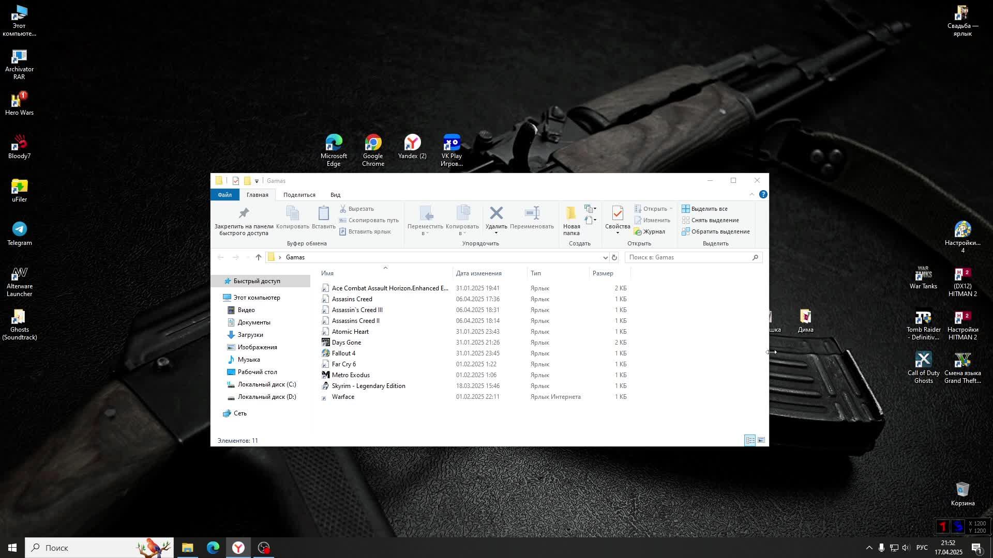
Task: Click Скопировать путь command
Action: tap(369, 220)
